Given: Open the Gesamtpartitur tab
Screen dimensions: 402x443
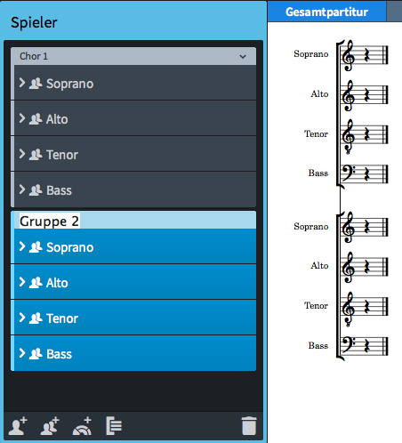Looking at the screenshot, I should tap(326, 12).
